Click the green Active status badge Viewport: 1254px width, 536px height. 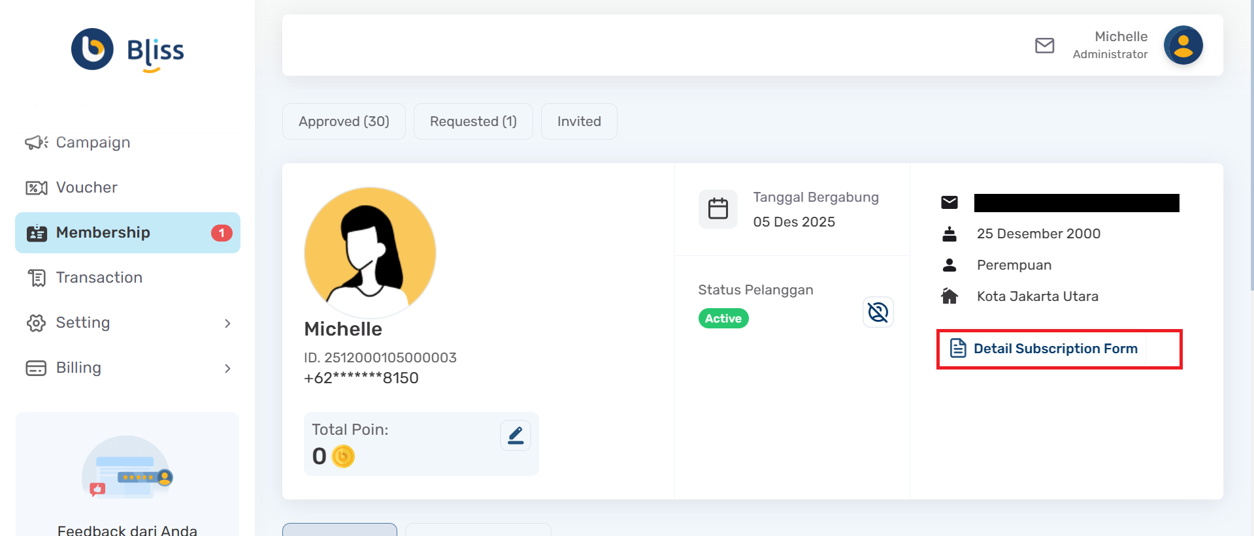[723, 319]
